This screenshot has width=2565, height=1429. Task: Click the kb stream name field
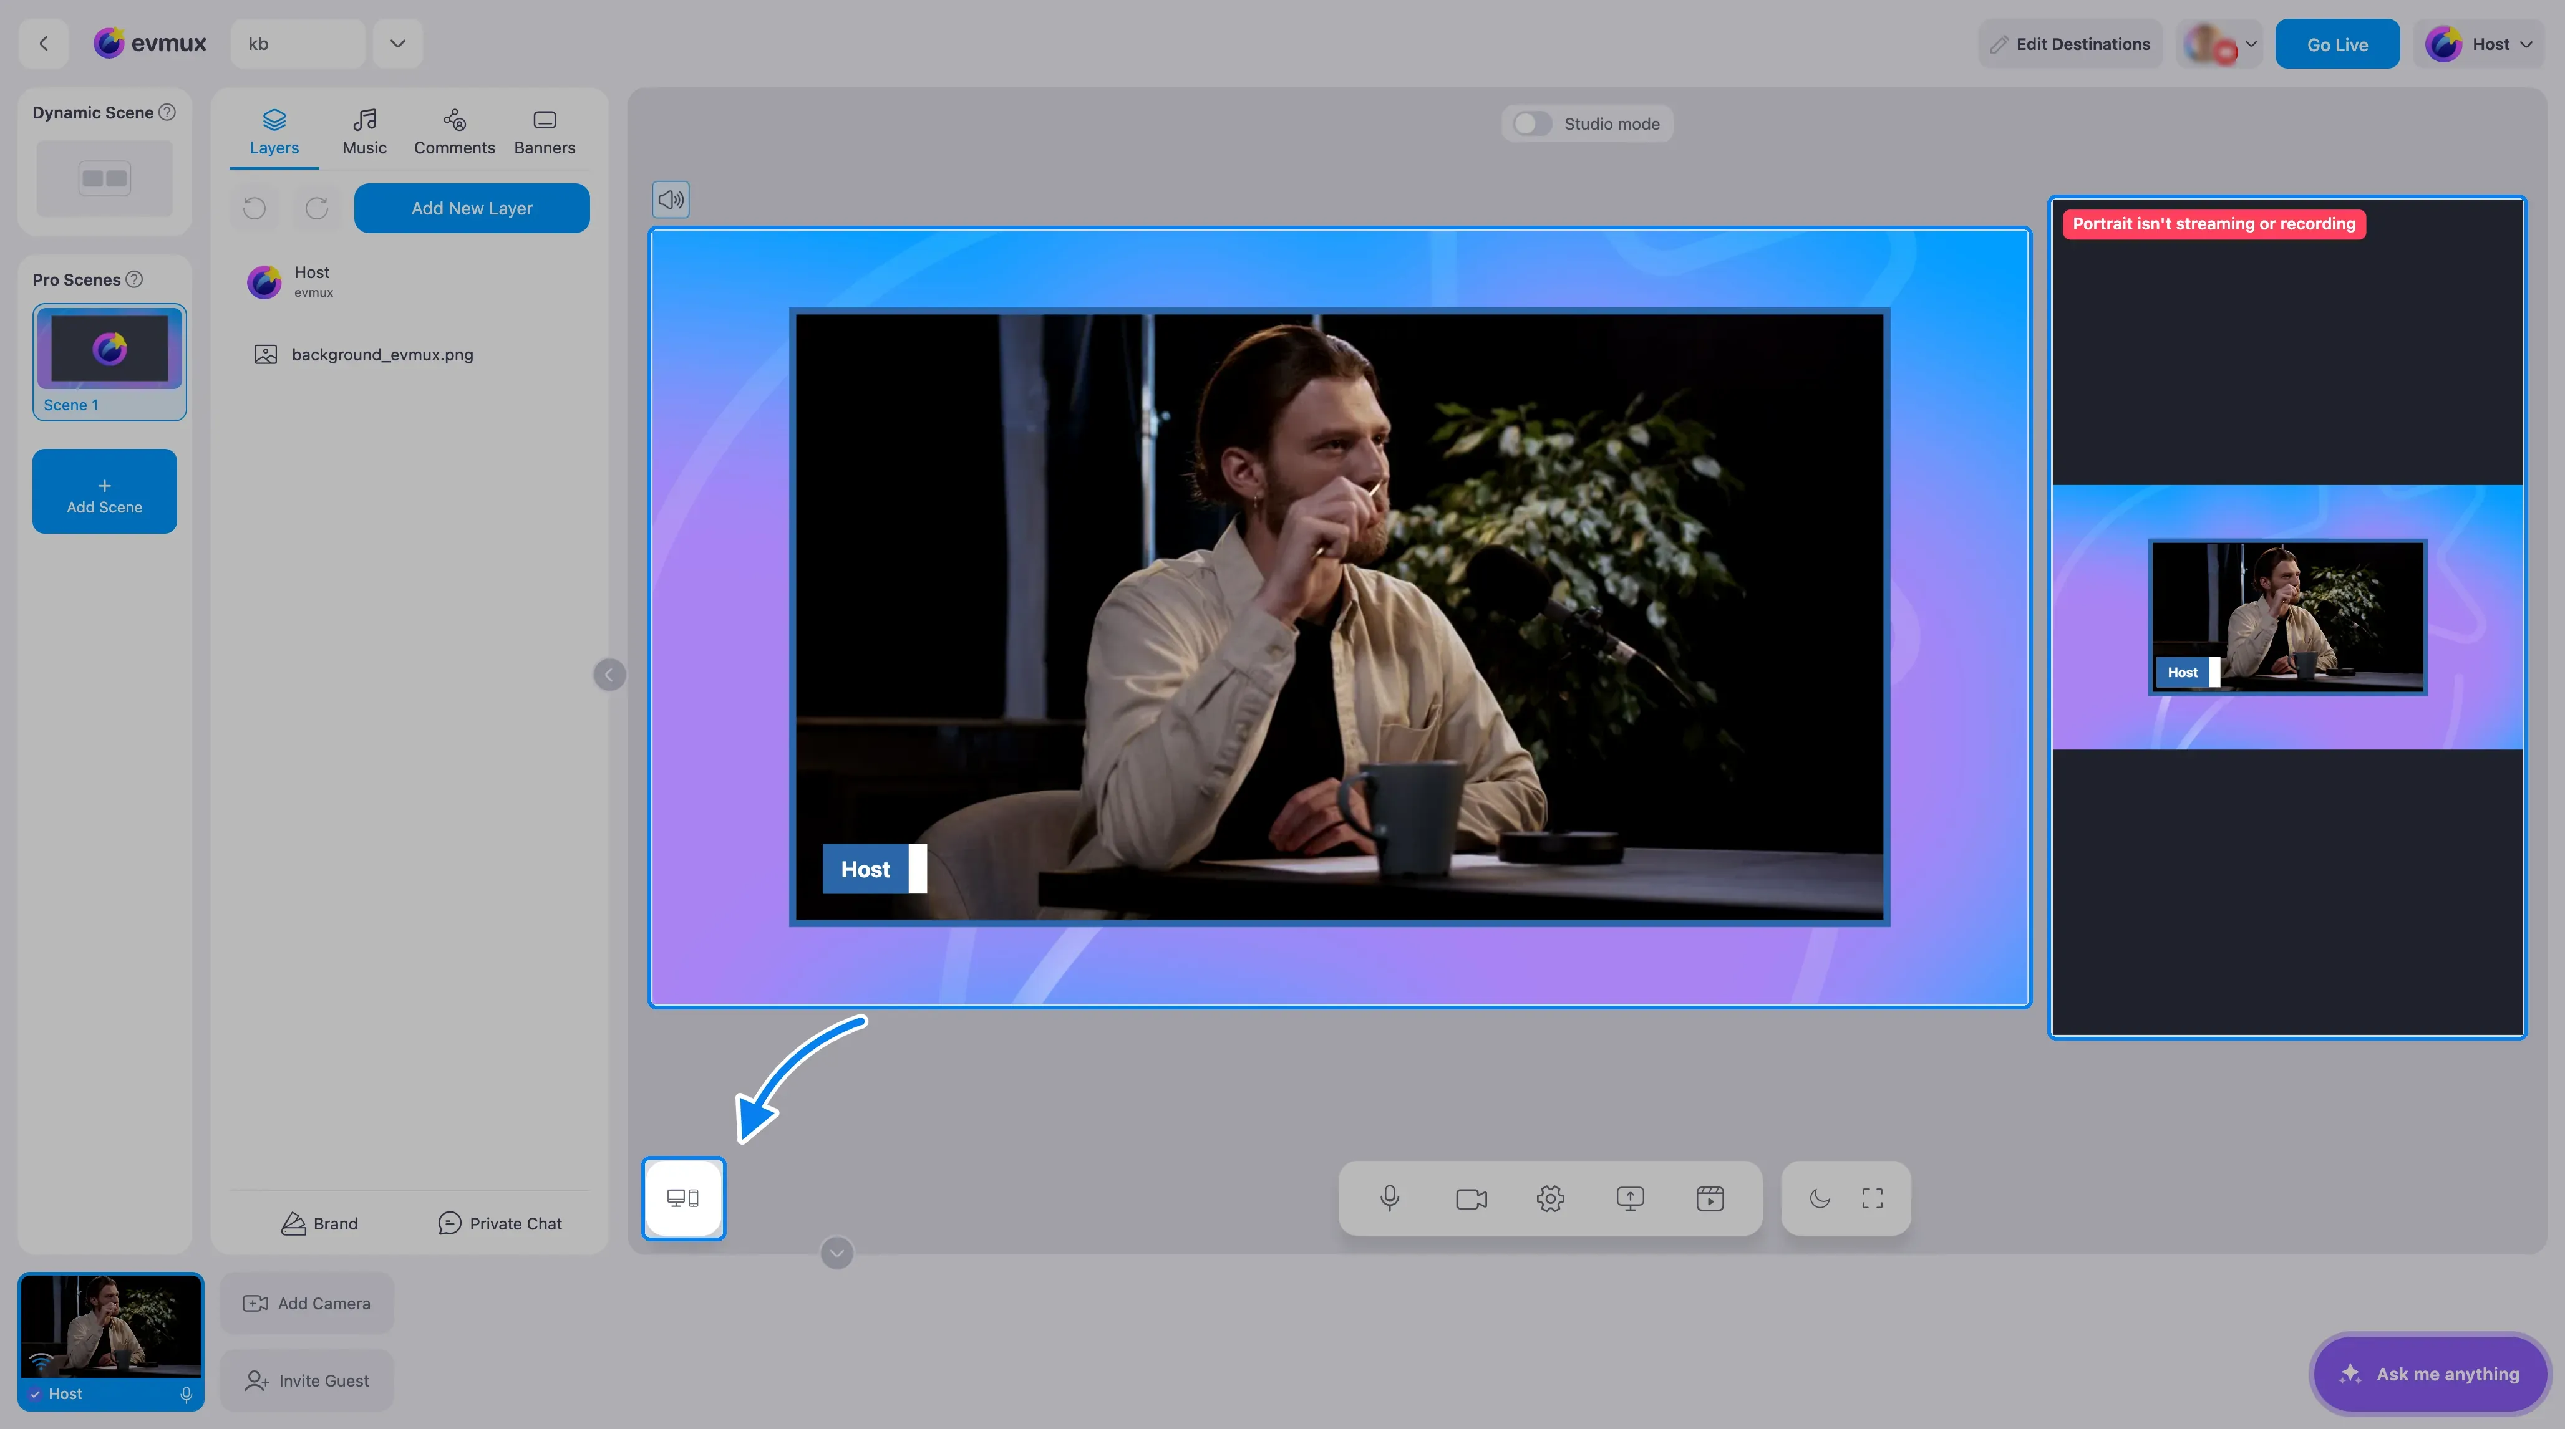(x=298, y=44)
